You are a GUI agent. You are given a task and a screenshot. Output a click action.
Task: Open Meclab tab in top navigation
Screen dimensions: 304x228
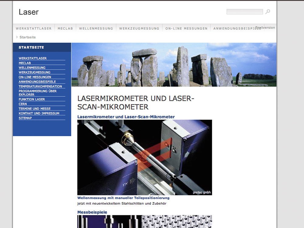coord(65,29)
